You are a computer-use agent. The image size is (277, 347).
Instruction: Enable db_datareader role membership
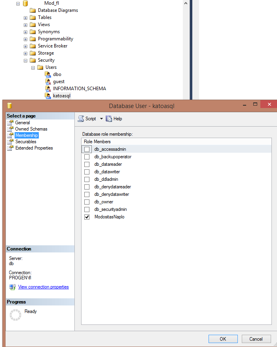pyautogui.click(x=87, y=165)
